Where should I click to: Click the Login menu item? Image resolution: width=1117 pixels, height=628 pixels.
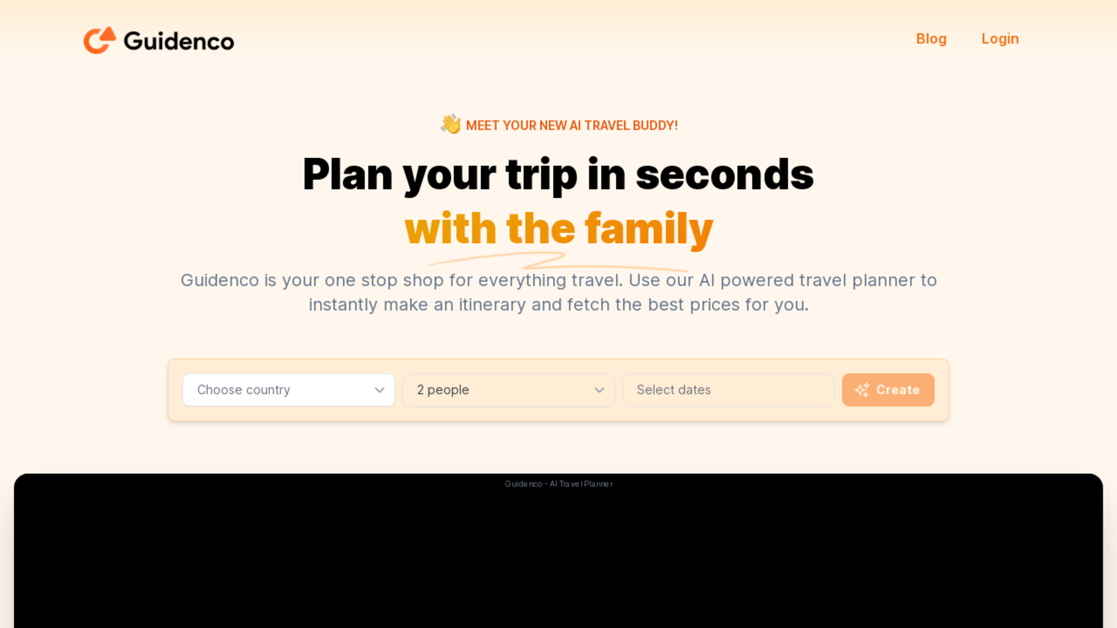point(999,38)
